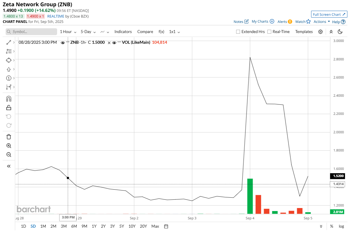Click the Watch star icon
Viewport: 359px width, 236px height.
tap(308, 21)
